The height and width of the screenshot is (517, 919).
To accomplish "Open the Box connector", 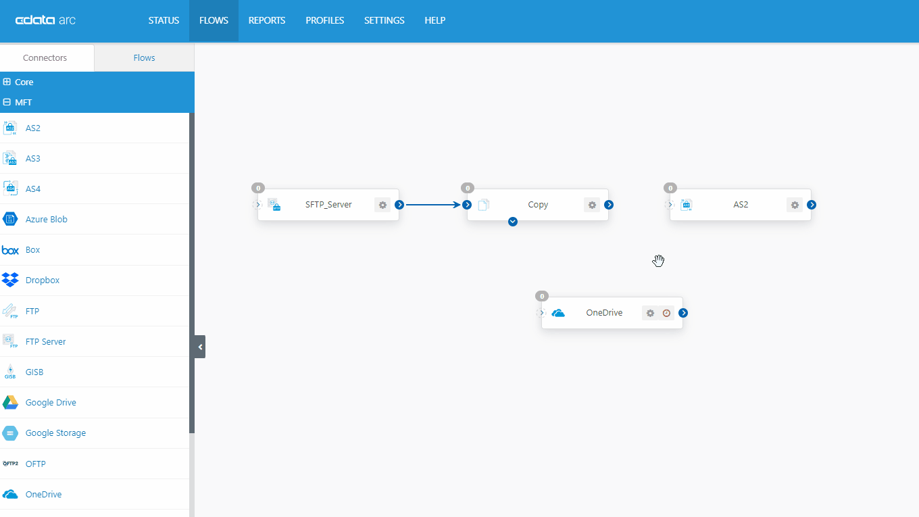I will click(33, 249).
